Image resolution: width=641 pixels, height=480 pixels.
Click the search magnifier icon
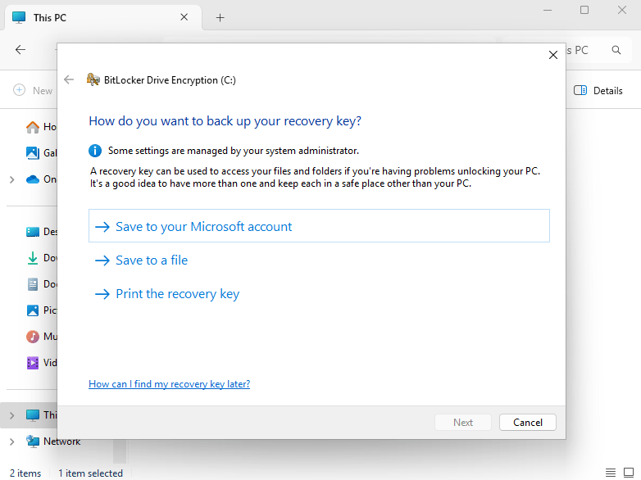click(616, 50)
